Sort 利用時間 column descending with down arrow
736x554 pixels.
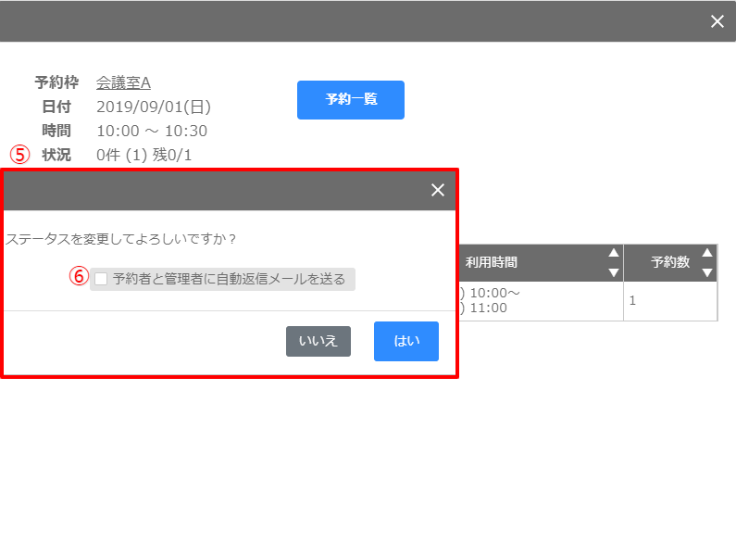click(x=612, y=272)
